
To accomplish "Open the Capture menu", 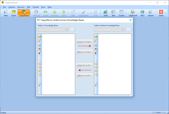I will tap(12, 7).
